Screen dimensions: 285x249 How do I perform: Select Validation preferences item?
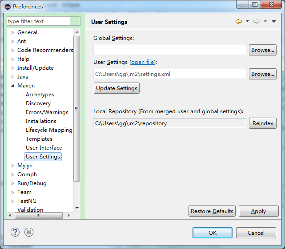pyautogui.click(x=30, y=209)
